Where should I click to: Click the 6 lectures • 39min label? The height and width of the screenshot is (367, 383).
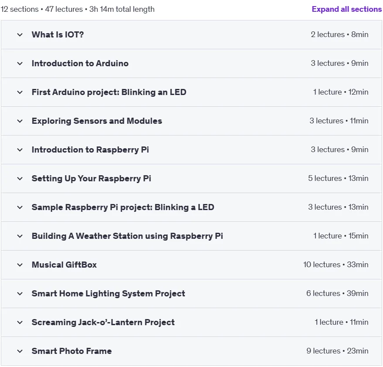[337, 293]
